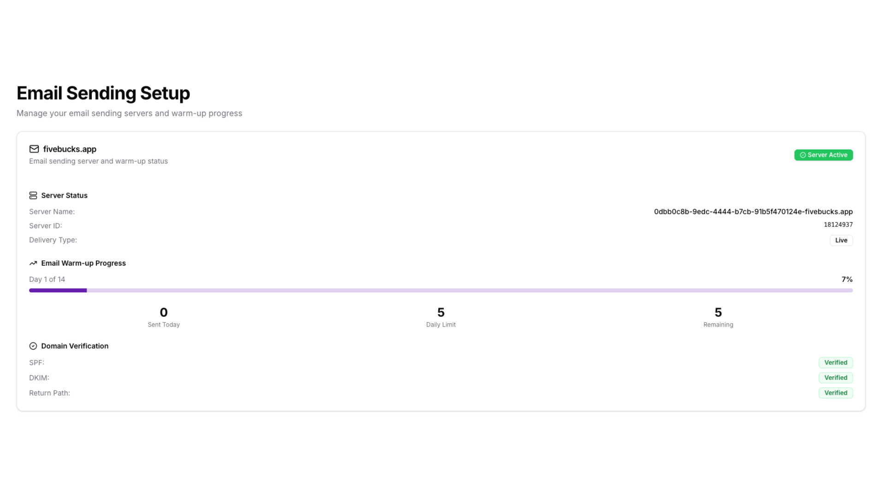Click the circle icon inside Server Active badge
The width and height of the screenshot is (885, 498).
click(803, 155)
